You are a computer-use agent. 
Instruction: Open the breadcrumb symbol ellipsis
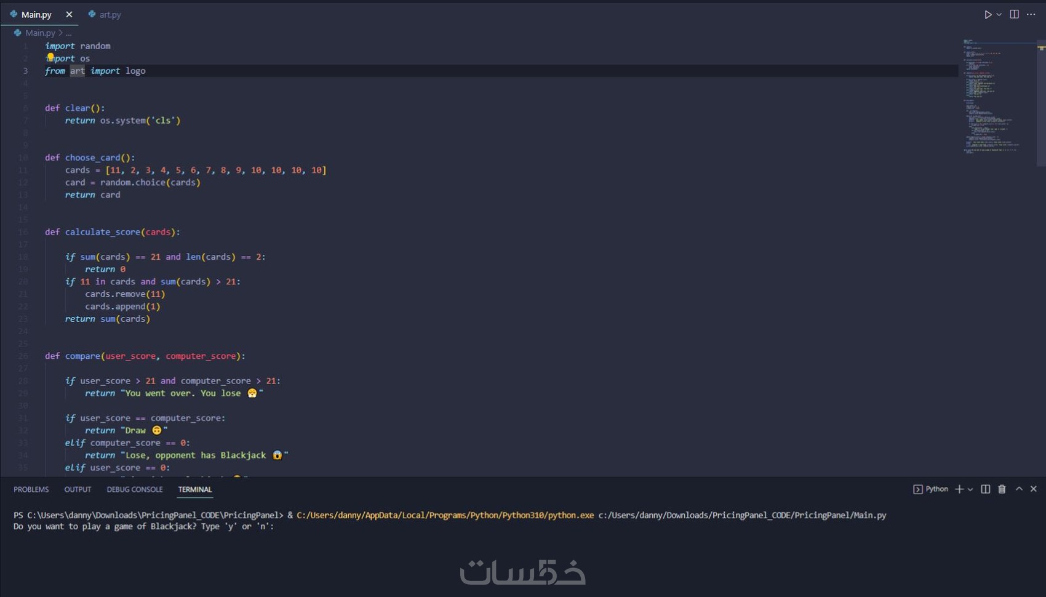coord(68,33)
